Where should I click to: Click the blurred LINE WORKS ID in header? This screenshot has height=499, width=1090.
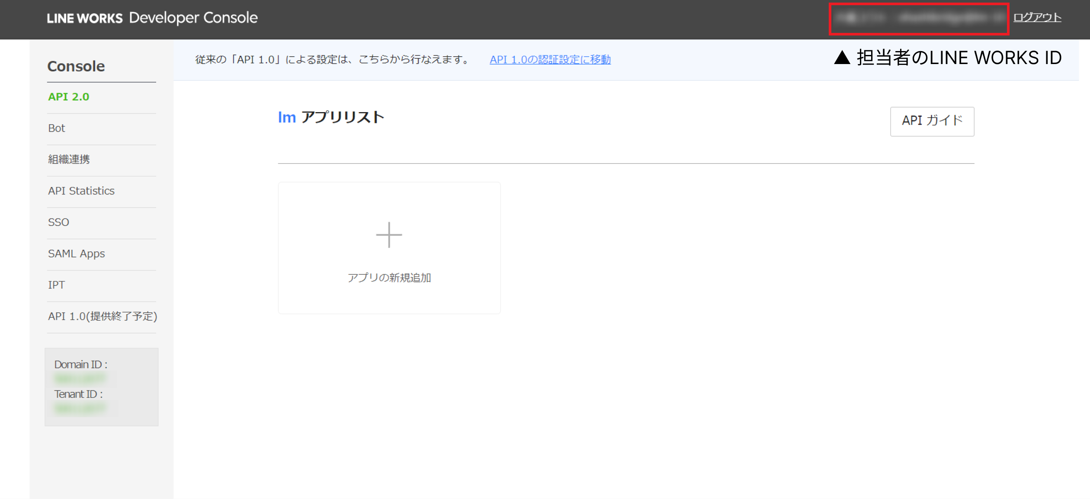coord(919,18)
